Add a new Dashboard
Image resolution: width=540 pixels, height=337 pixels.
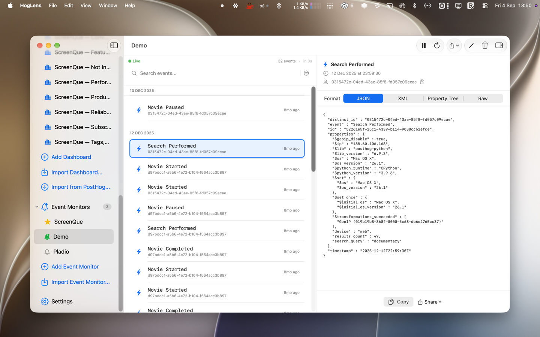coord(66,157)
